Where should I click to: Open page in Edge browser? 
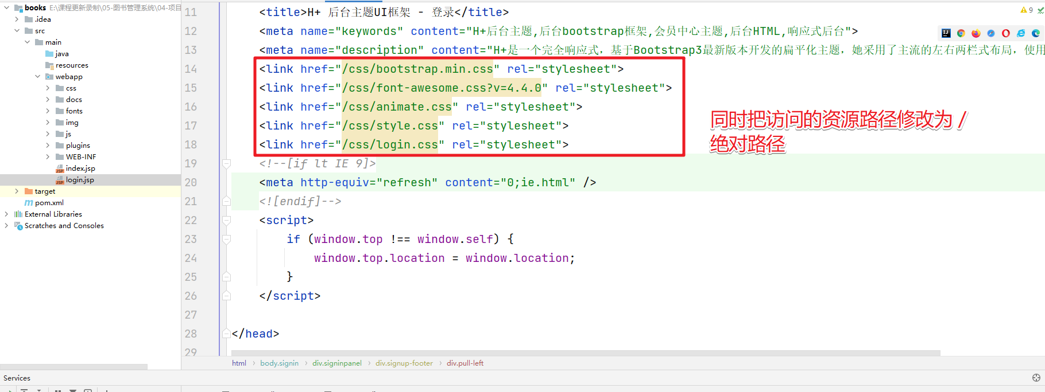click(1036, 33)
